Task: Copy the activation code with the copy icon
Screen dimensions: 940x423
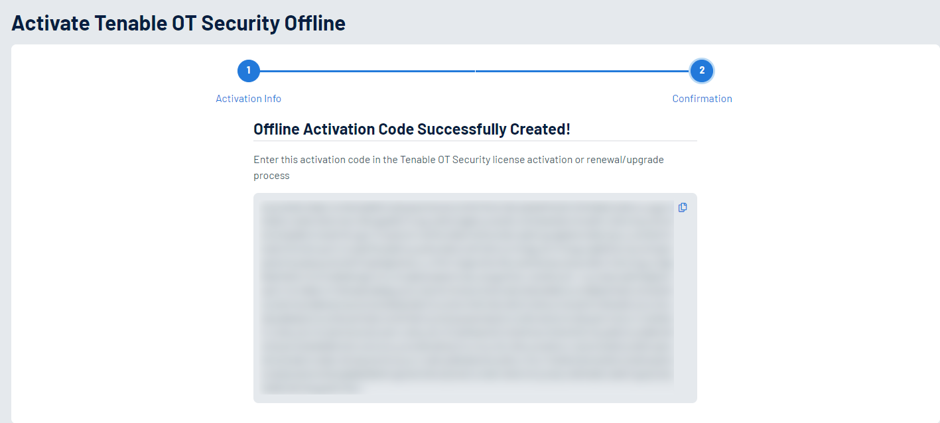Action: [x=683, y=208]
